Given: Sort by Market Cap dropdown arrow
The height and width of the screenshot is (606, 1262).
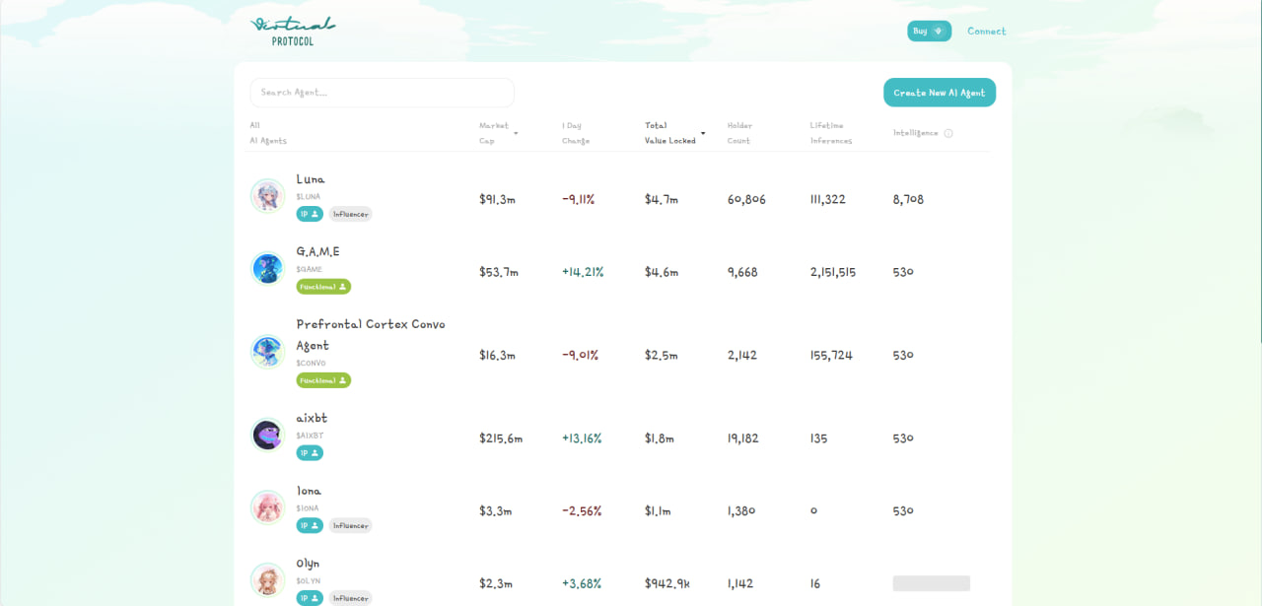Looking at the screenshot, I should [x=516, y=133].
